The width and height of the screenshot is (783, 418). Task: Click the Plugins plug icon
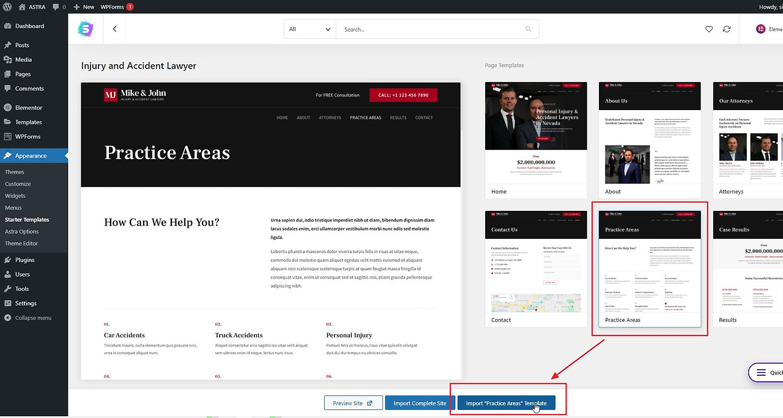[8, 260]
